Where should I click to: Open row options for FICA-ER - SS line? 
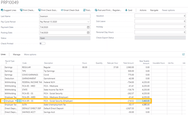click(20, 101)
